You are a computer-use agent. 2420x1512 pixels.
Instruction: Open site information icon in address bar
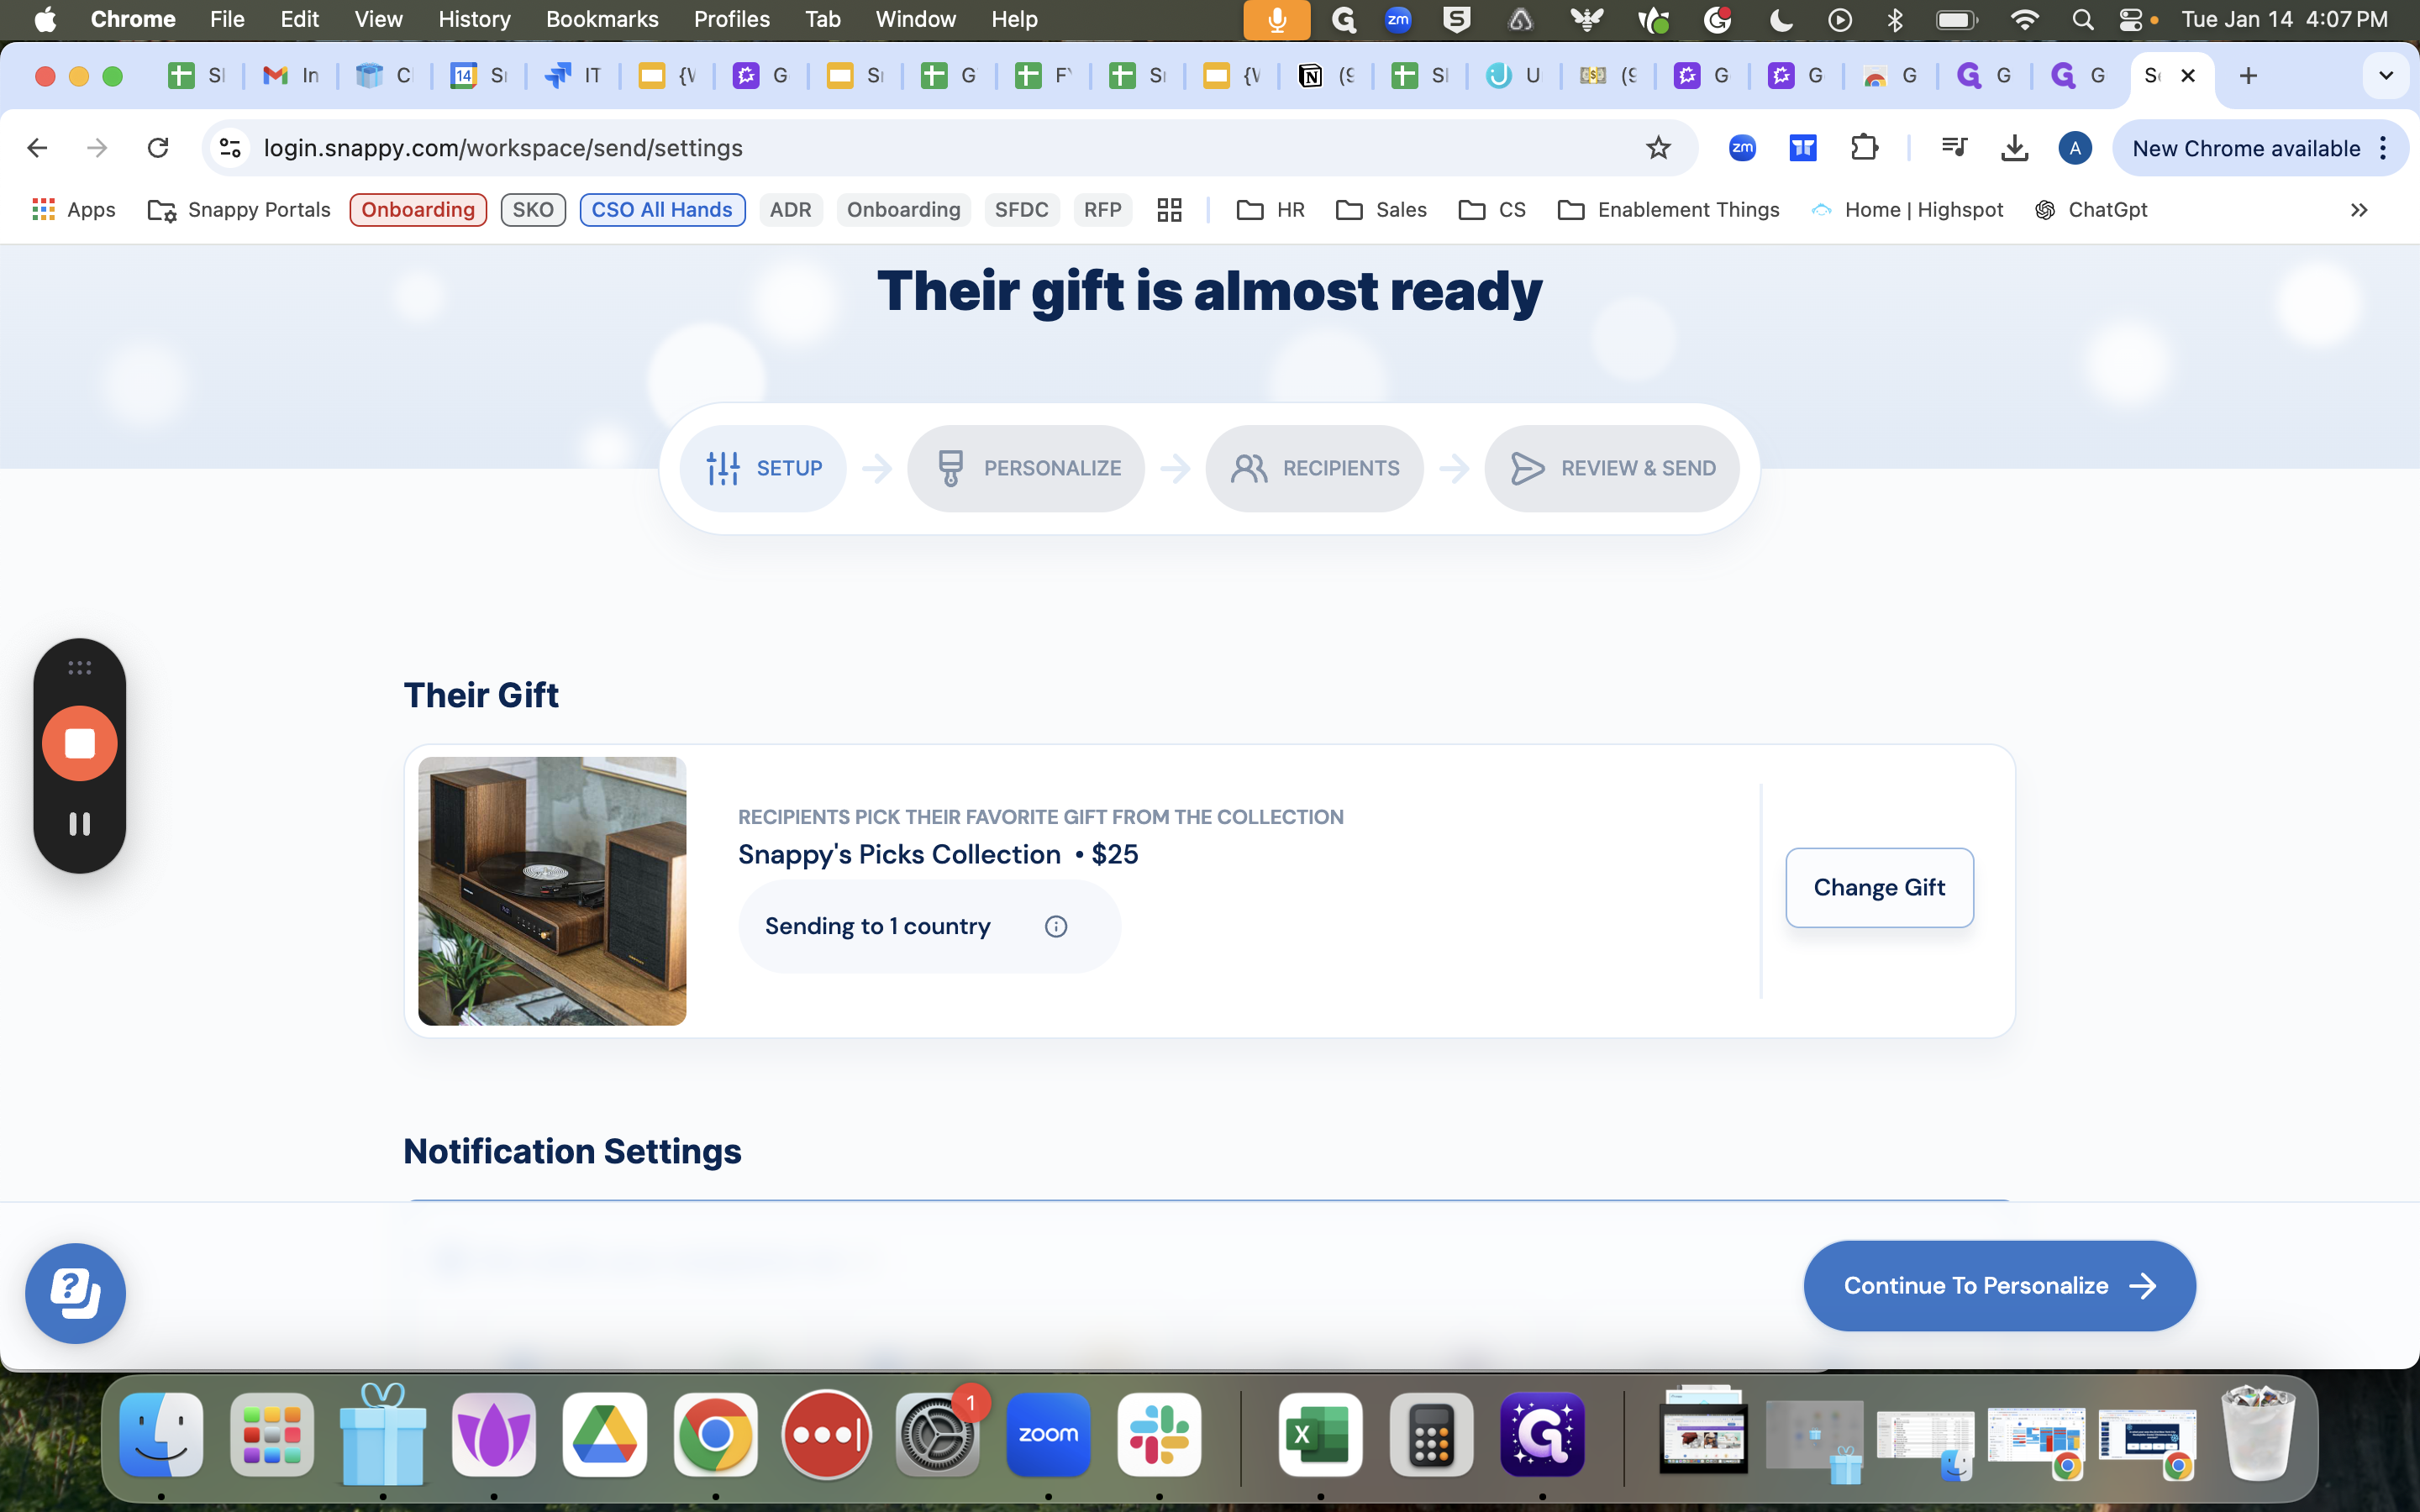click(x=231, y=148)
